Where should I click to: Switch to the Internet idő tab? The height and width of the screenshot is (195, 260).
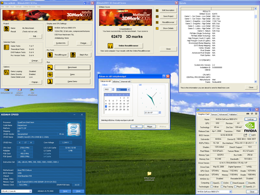[x=126, y=82]
